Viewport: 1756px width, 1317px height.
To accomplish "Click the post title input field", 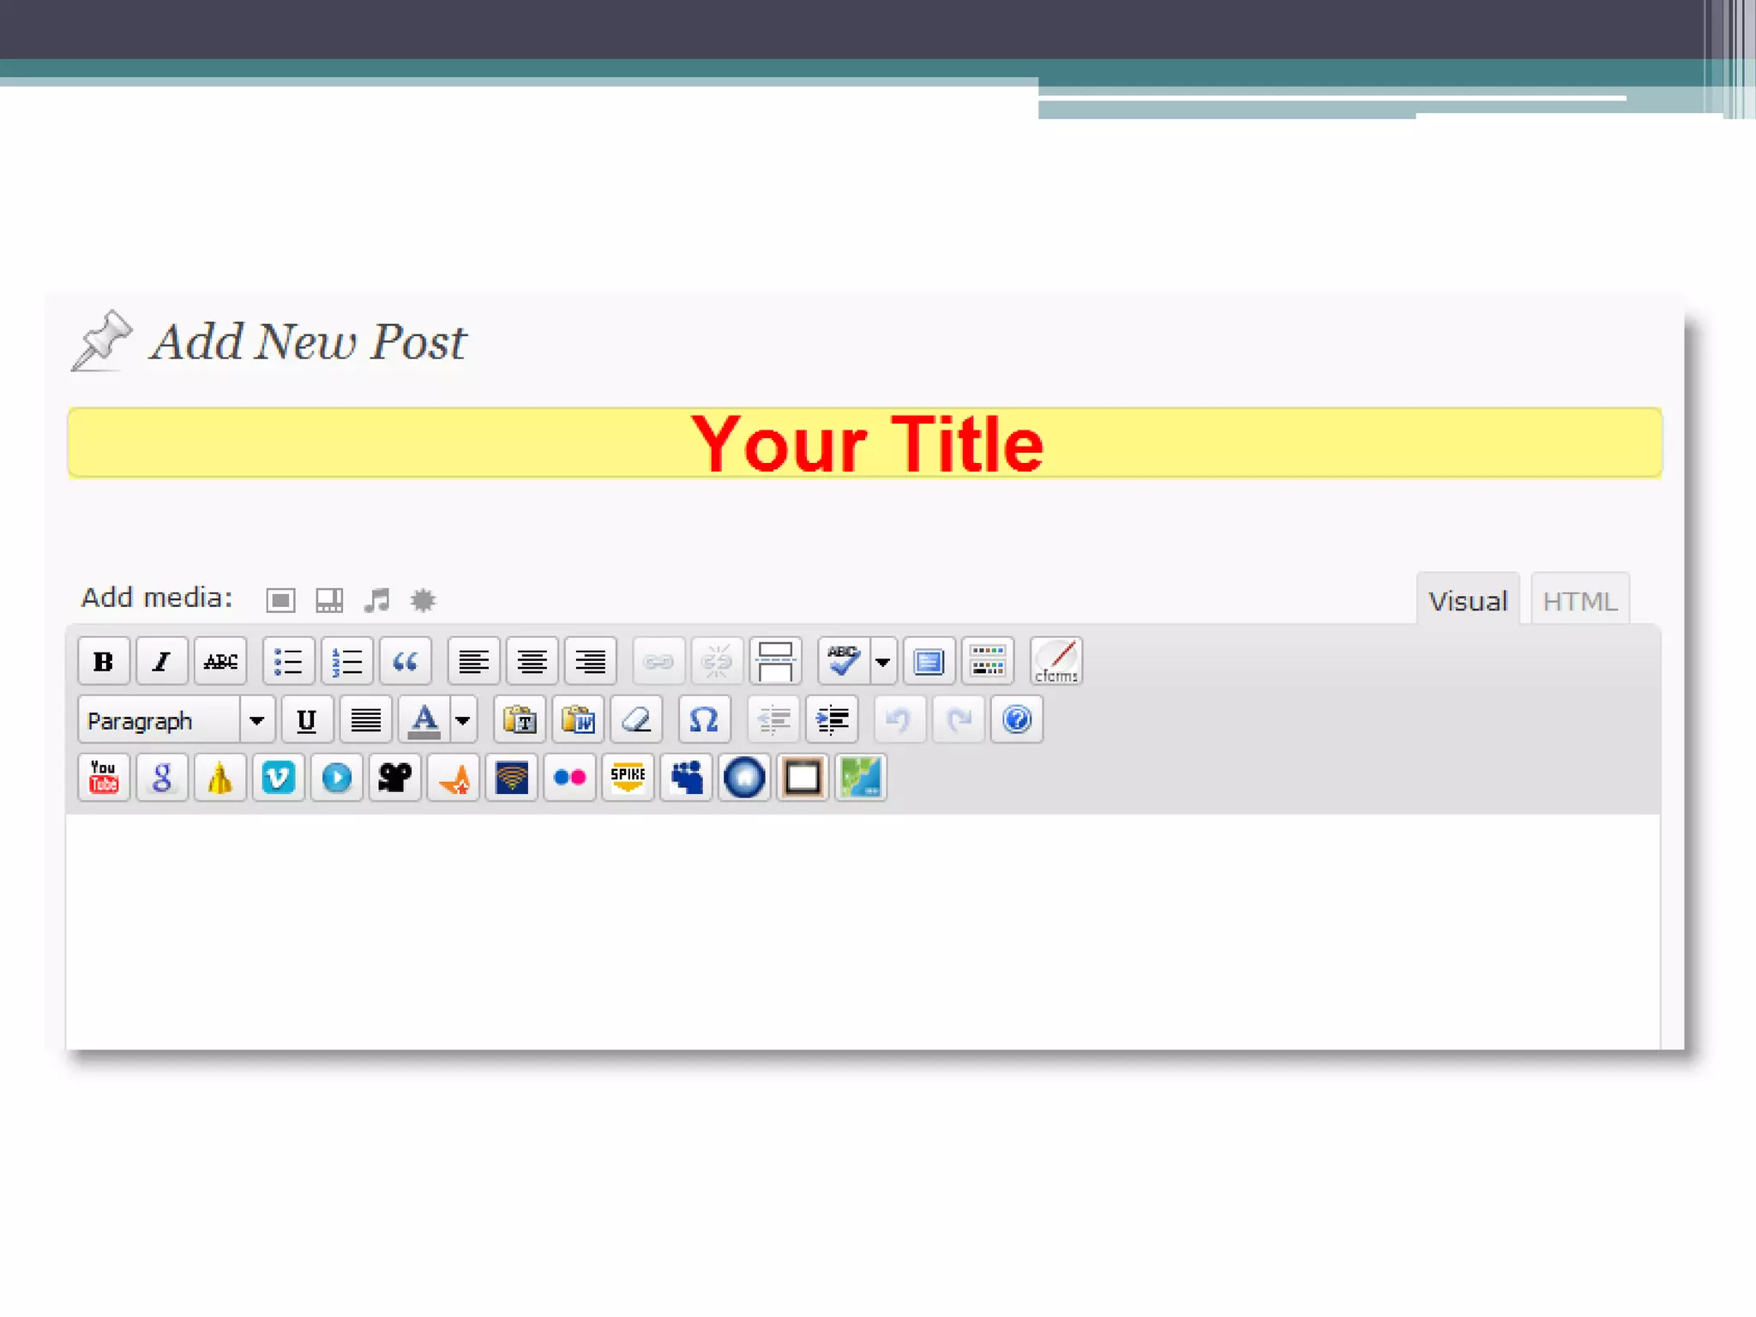I will pos(864,443).
